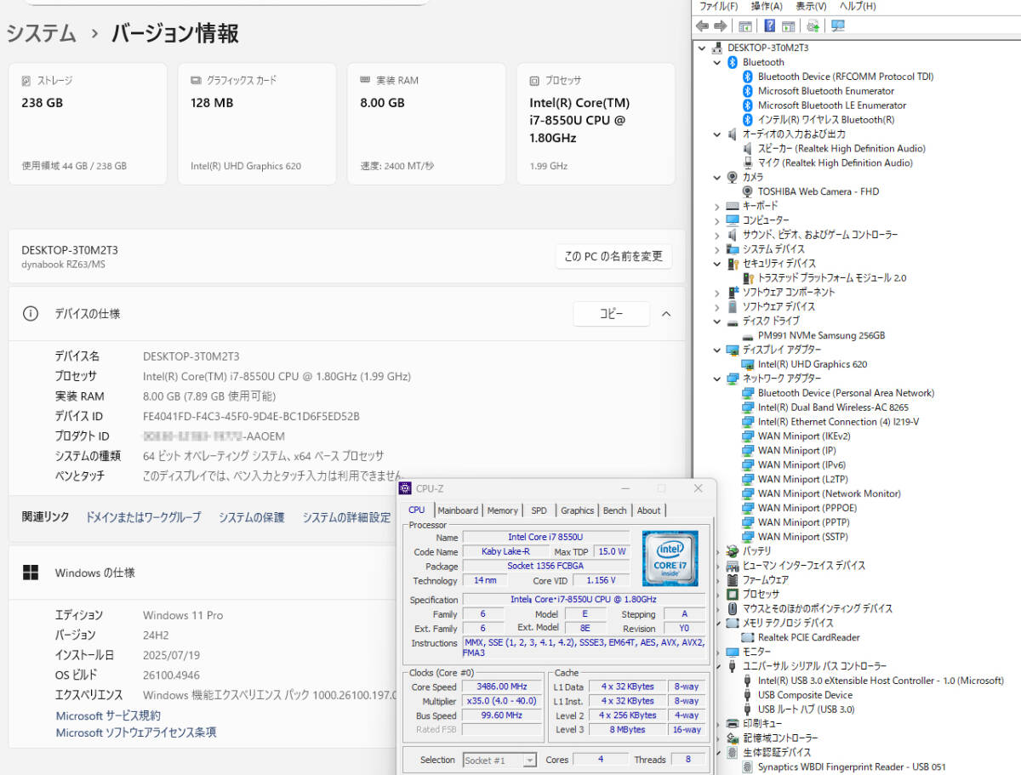
Task: Open Device Manager help via the blue ? icon
Action: 770,26
